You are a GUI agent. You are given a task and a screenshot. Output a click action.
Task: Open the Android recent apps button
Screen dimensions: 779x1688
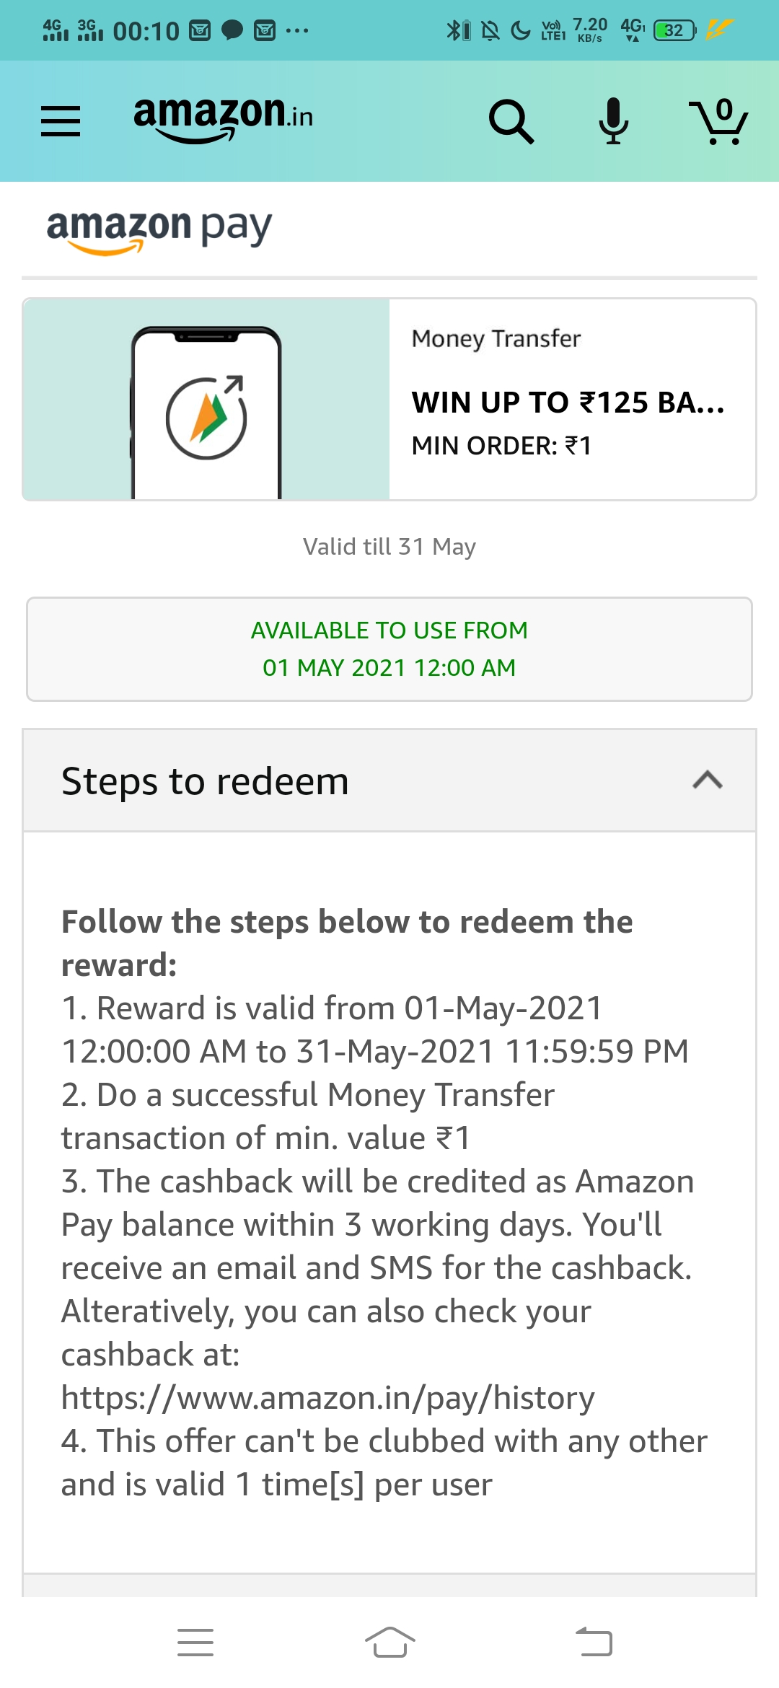point(195,1643)
